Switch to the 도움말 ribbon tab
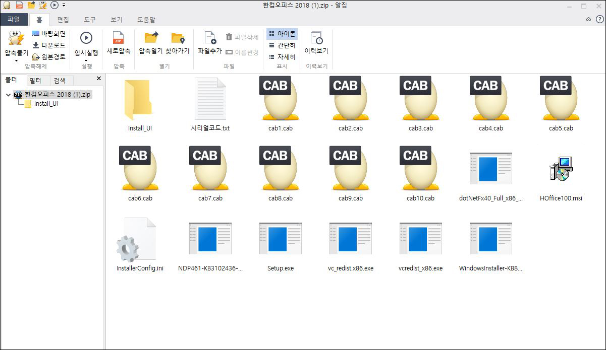Screen dimensions: 606x350 click(x=146, y=20)
